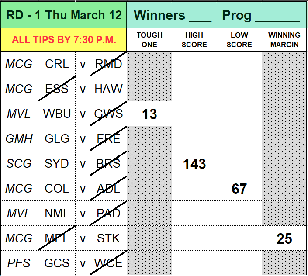Select the tough one cell containing 13
Image resolution: width=308 pixels, height=276 pixels.
pyautogui.click(x=149, y=114)
